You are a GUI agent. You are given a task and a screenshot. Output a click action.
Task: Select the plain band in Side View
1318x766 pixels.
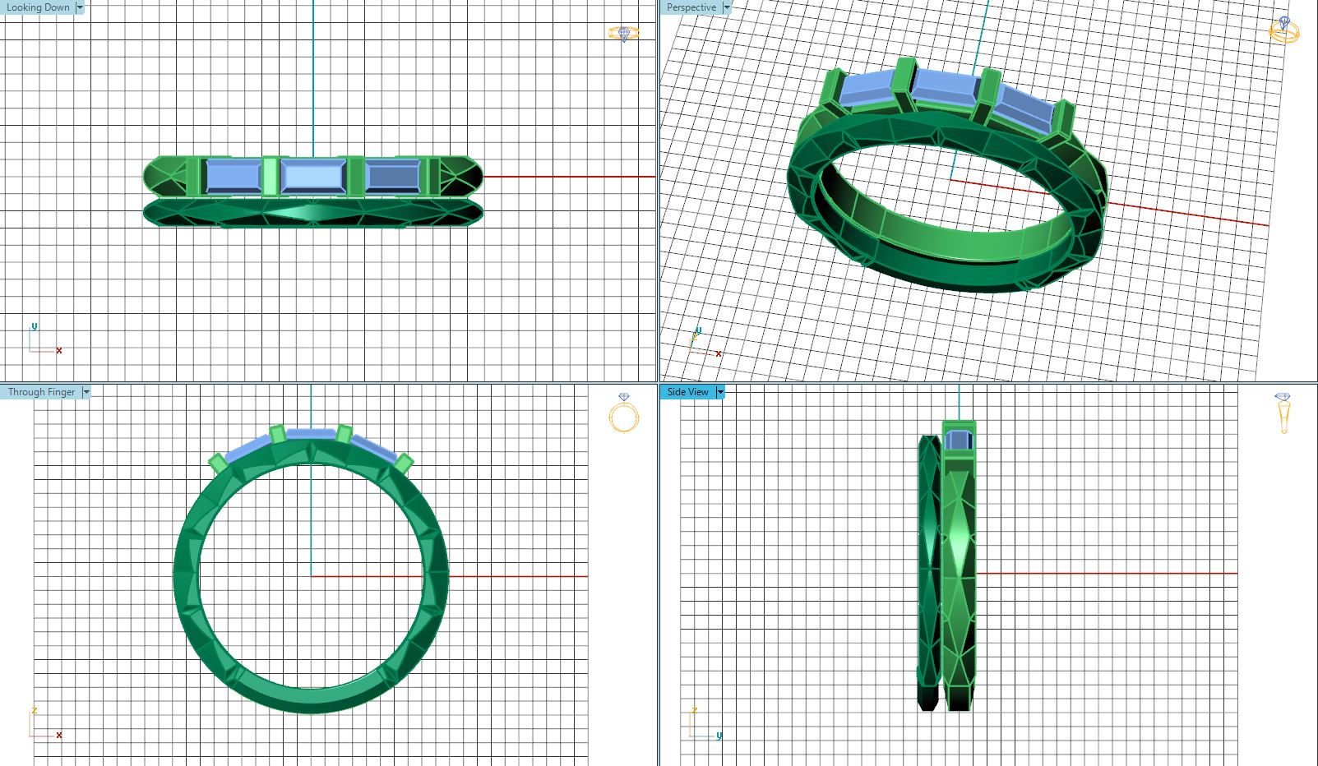pyautogui.click(x=929, y=573)
